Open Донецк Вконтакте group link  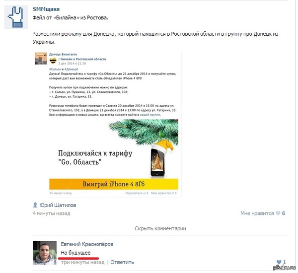pyautogui.click(x=63, y=54)
